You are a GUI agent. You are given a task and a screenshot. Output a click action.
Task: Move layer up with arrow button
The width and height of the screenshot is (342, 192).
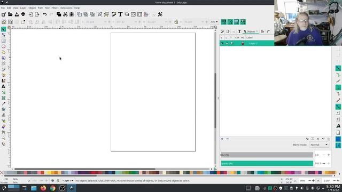(x=318, y=139)
